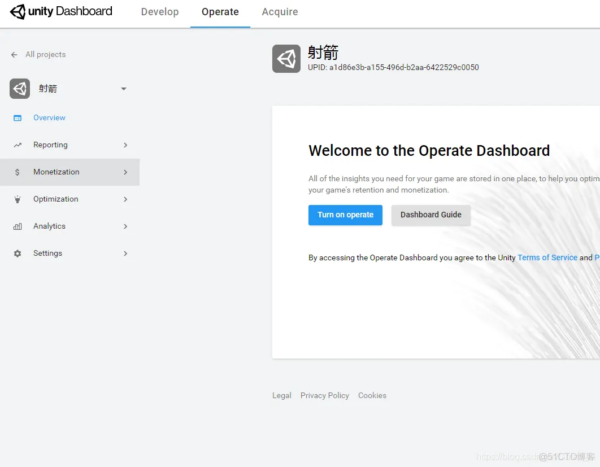This screenshot has height=467, width=600.
Task: Click the Optimization lightbulb icon
Action: pyautogui.click(x=17, y=199)
